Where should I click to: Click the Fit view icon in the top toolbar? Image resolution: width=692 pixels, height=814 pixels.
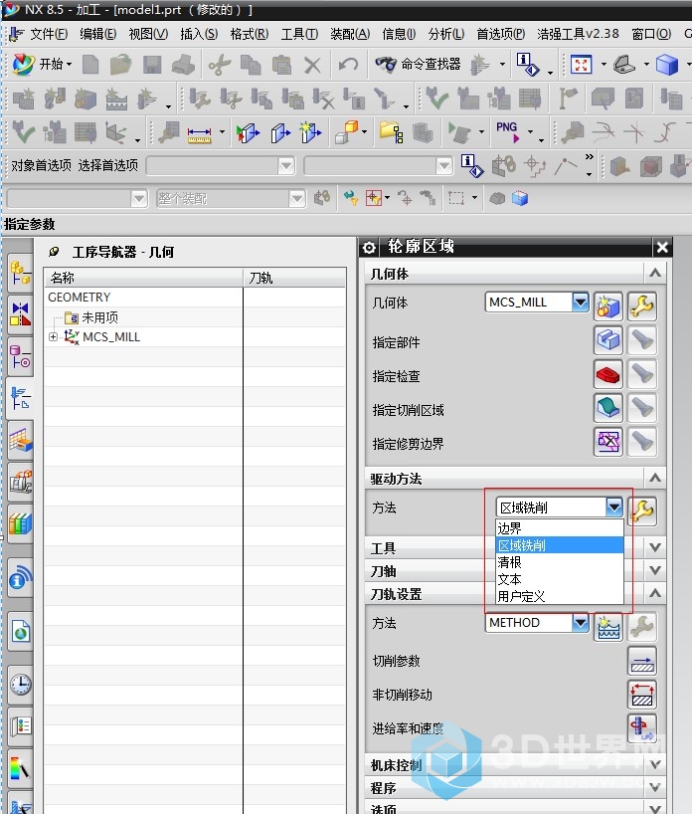click(x=581, y=65)
